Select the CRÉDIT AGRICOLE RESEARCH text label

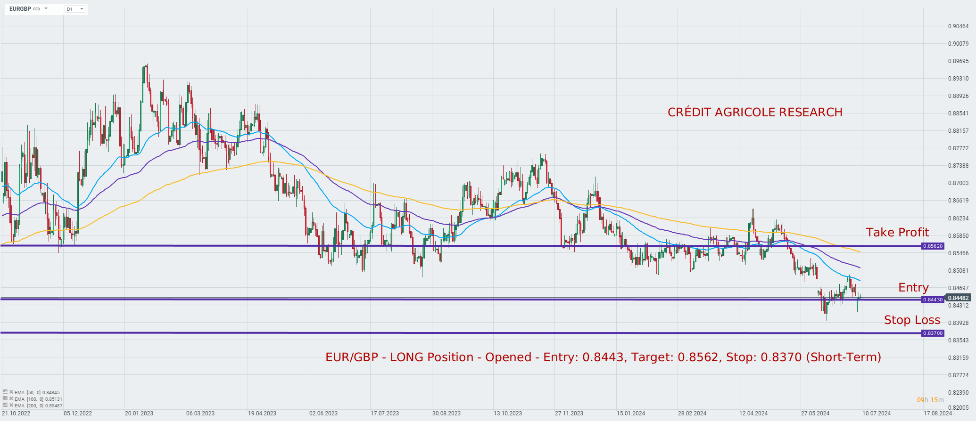(755, 112)
